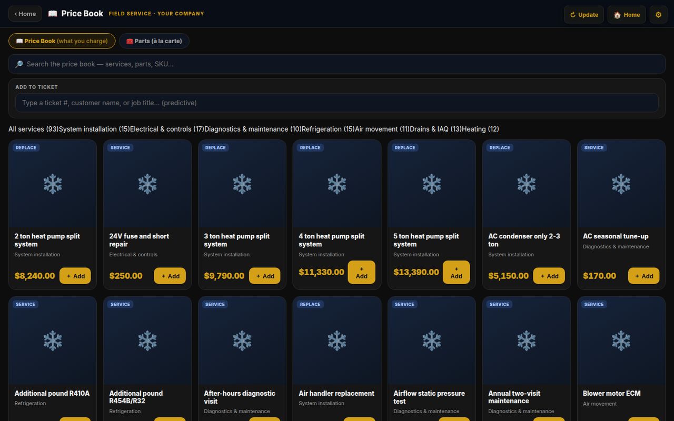674x421 pixels.
Task: Add 24V fuse and short repair
Action: [x=170, y=276]
